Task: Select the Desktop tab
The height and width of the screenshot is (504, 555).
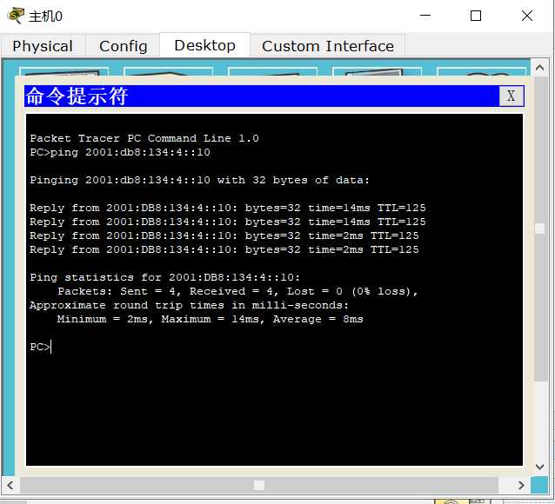Action: pyautogui.click(x=205, y=45)
